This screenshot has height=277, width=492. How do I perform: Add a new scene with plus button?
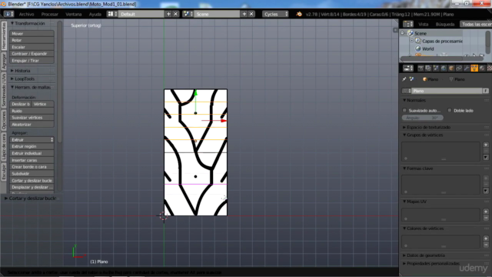[244, 14]
